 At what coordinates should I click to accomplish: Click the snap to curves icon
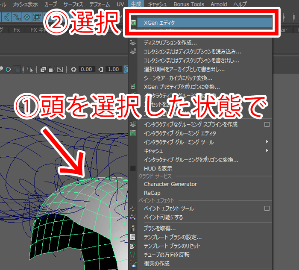point(17,18)
